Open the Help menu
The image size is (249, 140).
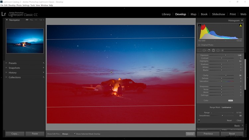[x=51, y=5]
